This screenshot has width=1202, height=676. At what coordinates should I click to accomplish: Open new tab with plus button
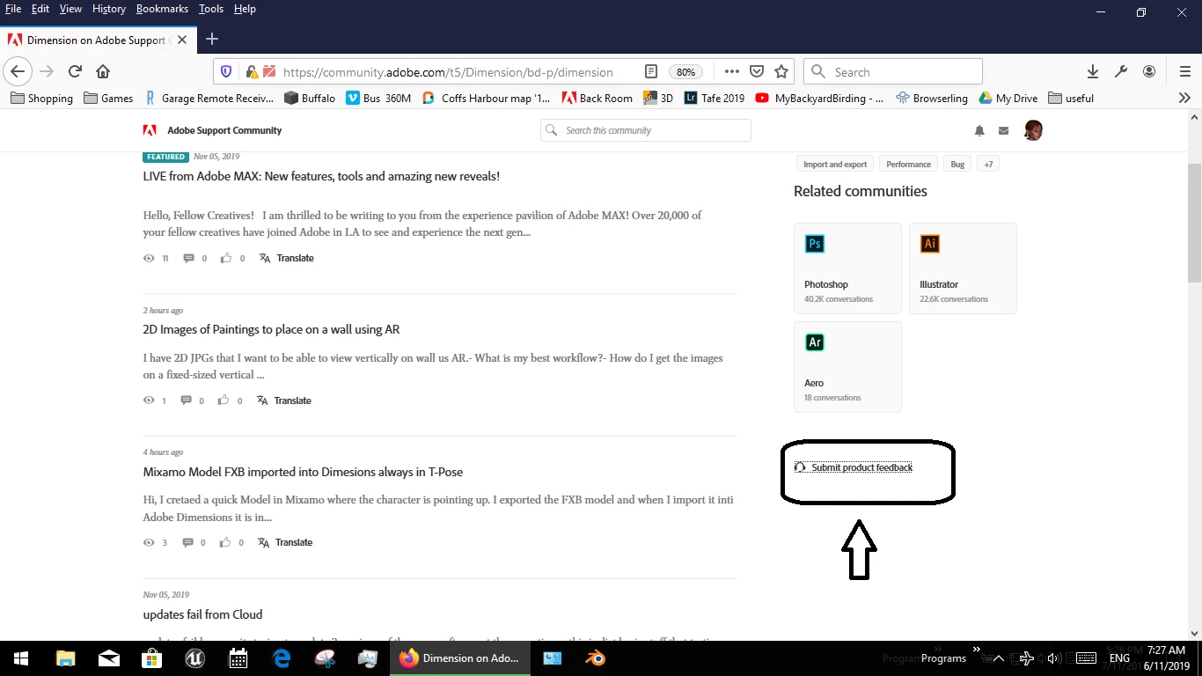212,39
